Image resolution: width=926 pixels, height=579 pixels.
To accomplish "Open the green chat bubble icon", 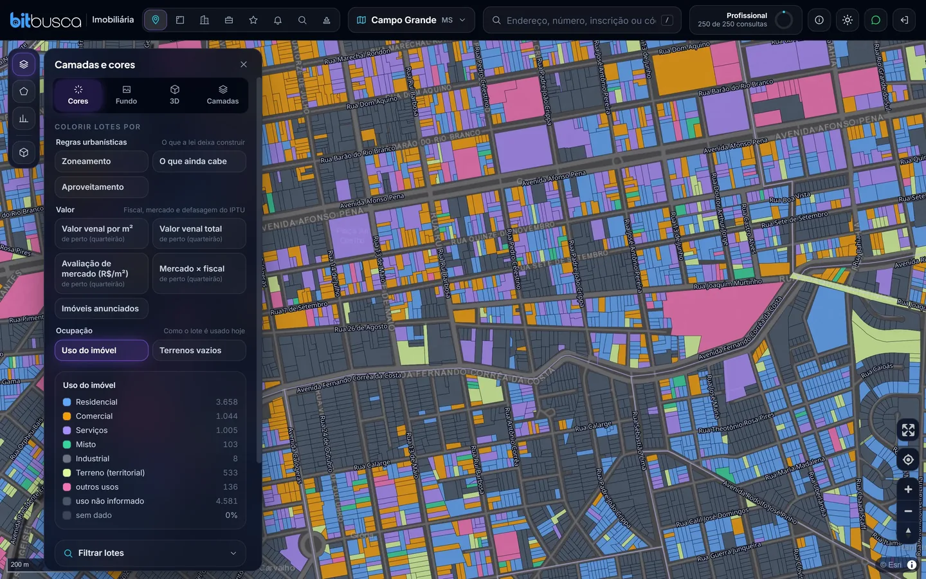I will [876, 20].
